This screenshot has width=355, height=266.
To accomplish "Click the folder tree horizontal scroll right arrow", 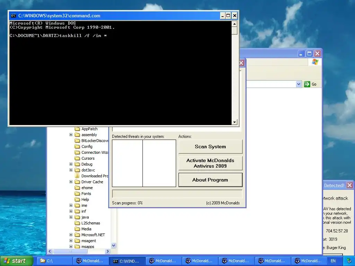I will pos(108,251).
